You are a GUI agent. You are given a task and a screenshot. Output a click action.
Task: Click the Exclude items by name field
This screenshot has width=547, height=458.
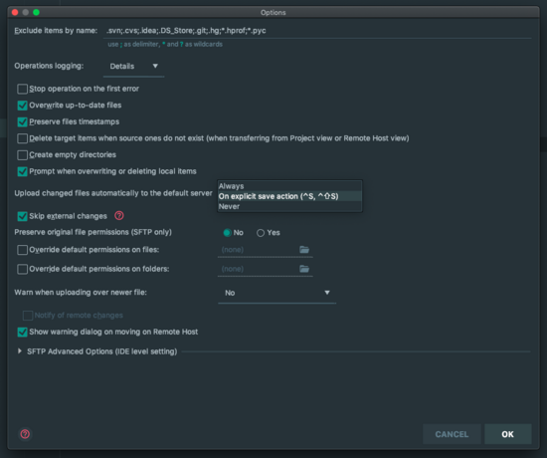pyautogui.click(x=317, y=31)
